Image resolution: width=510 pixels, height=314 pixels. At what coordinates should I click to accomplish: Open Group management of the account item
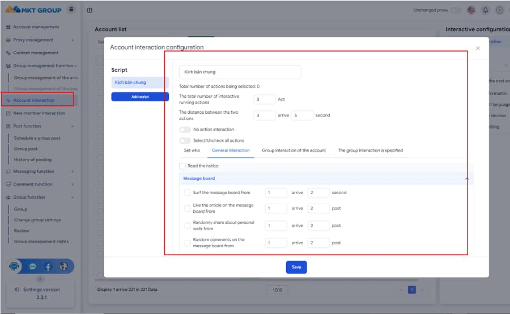point(46,78)
